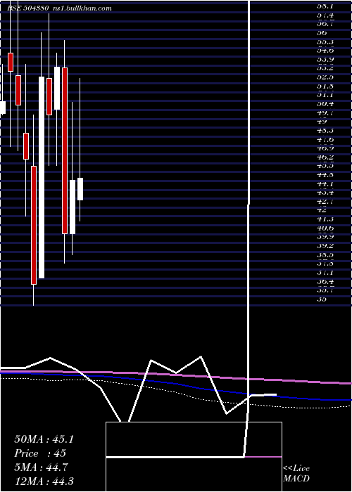Click the 46.2 price axis label
Screen dimensions: 352x492
pos(325,157)
